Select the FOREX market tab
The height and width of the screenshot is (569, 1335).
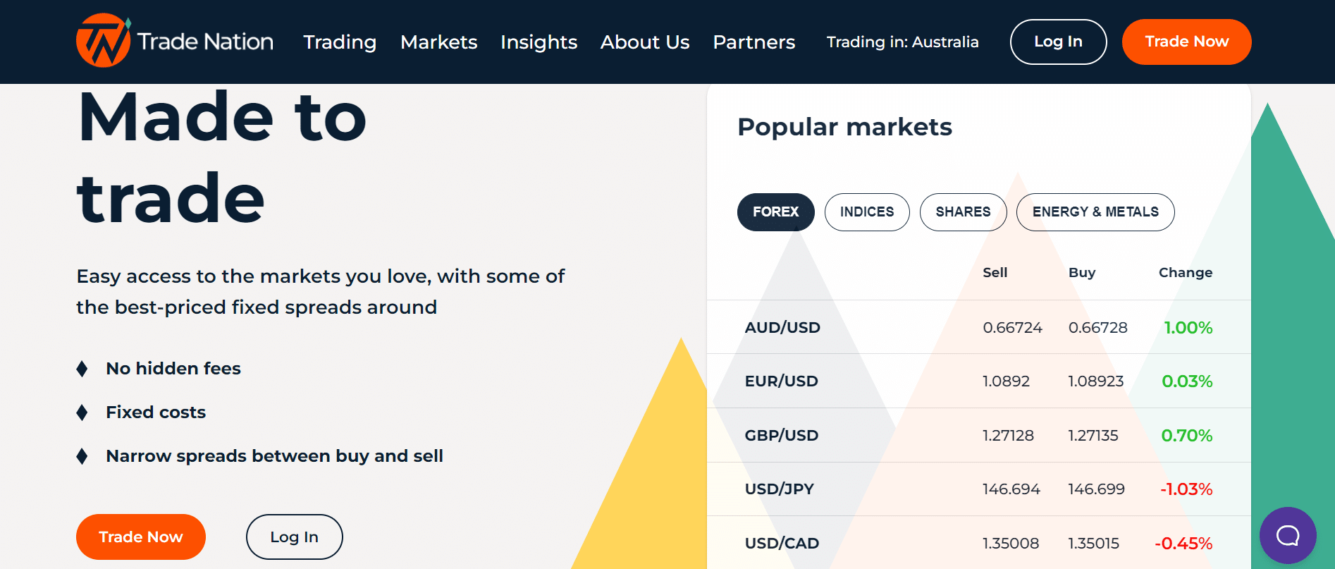coord(775,212)
